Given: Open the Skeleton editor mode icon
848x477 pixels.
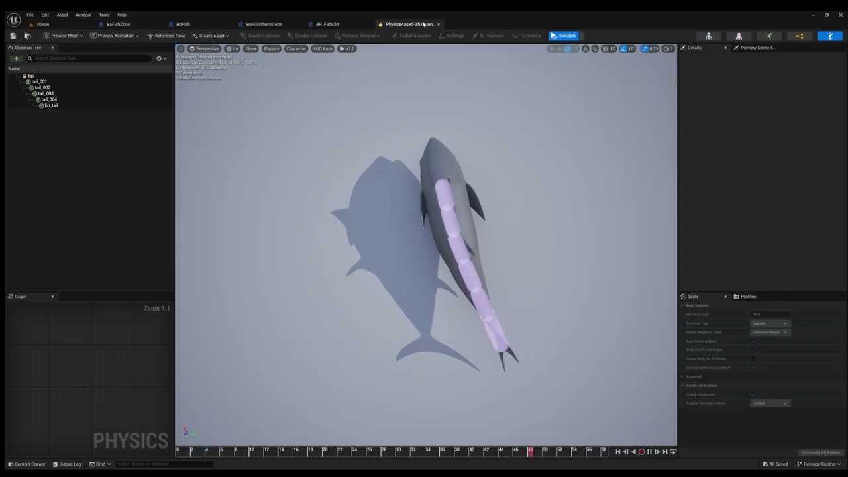Looking at the screenshot, I should [708, 36].
